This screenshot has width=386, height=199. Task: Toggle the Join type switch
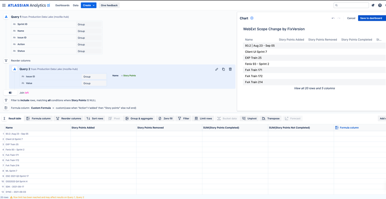(x=10, y=93)
